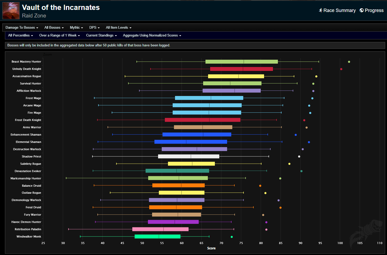Click the Retribution Paladin pink outlier dot

click(266, 230)
